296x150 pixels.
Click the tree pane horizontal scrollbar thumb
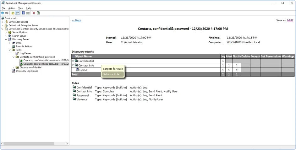point(29,143)
